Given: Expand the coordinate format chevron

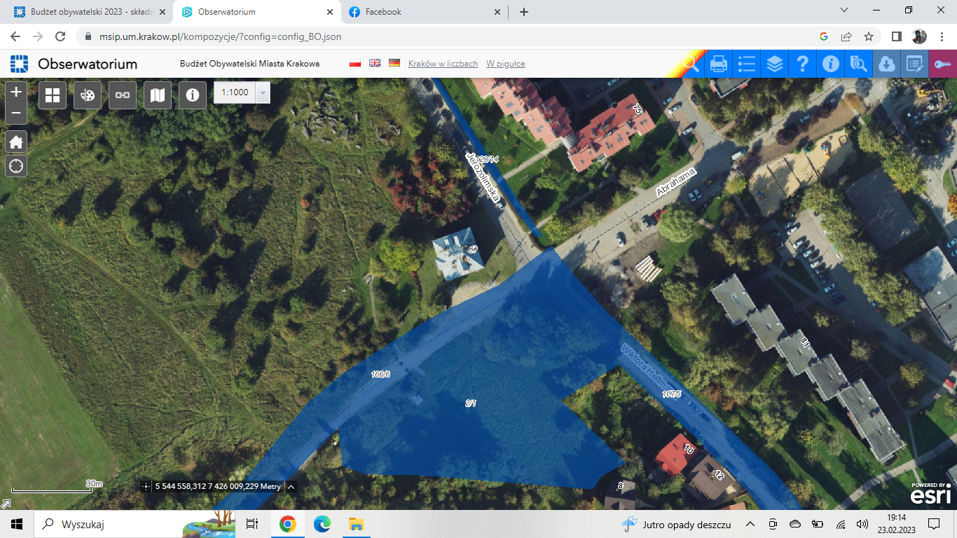Looking at the screenshot, I should pos(291,486).
